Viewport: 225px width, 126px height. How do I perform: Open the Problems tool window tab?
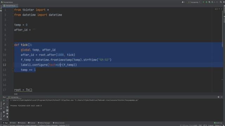(22, 123)
